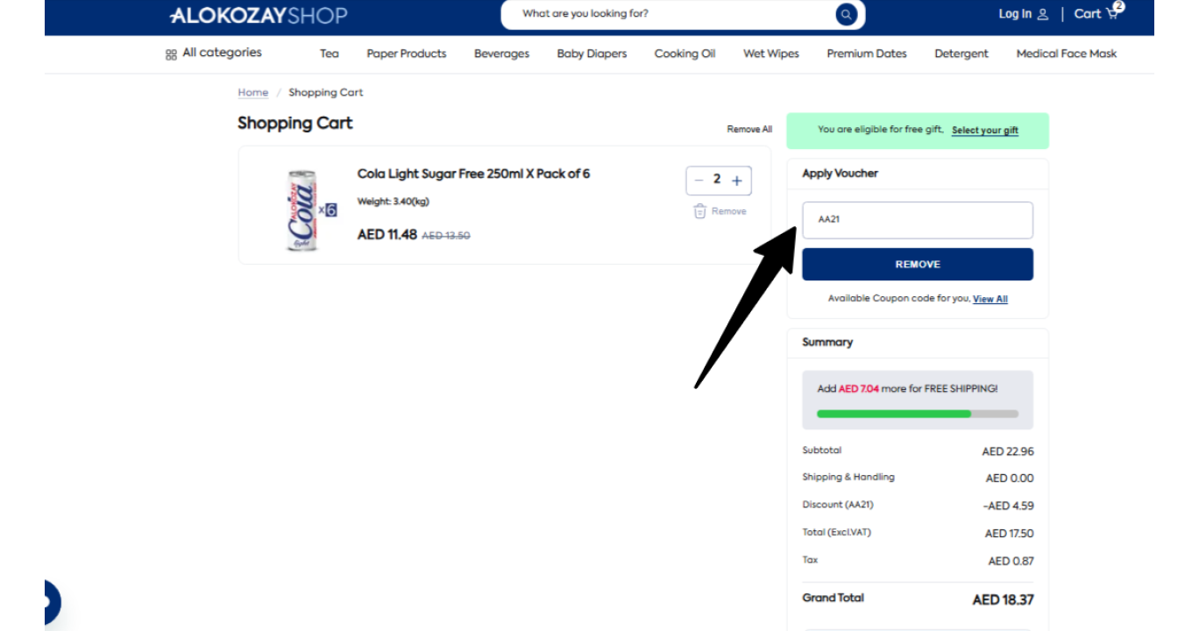This screenshot has width=1199, height=631.
Task: Focus the voucher code field containing AA21
Action: (918, 220)
